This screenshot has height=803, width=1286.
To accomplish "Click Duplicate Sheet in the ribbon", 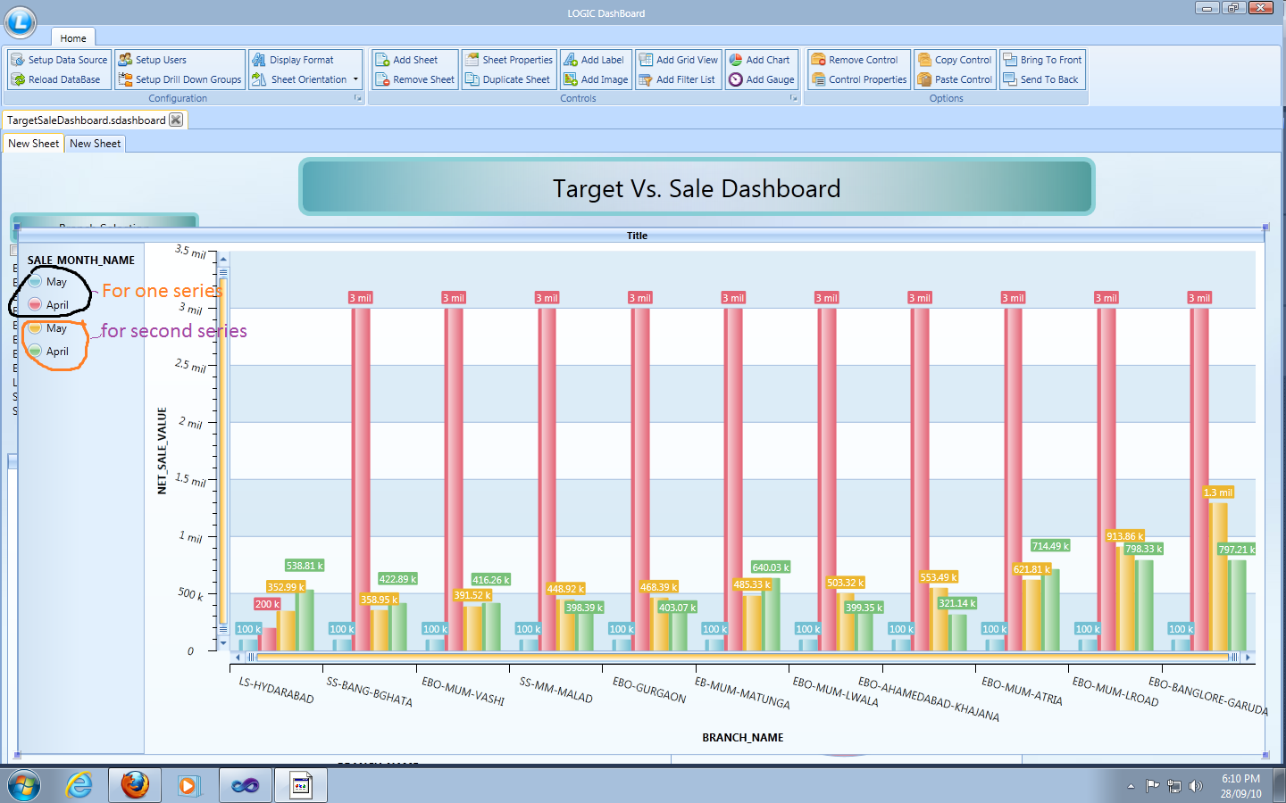I will point(507,79).
